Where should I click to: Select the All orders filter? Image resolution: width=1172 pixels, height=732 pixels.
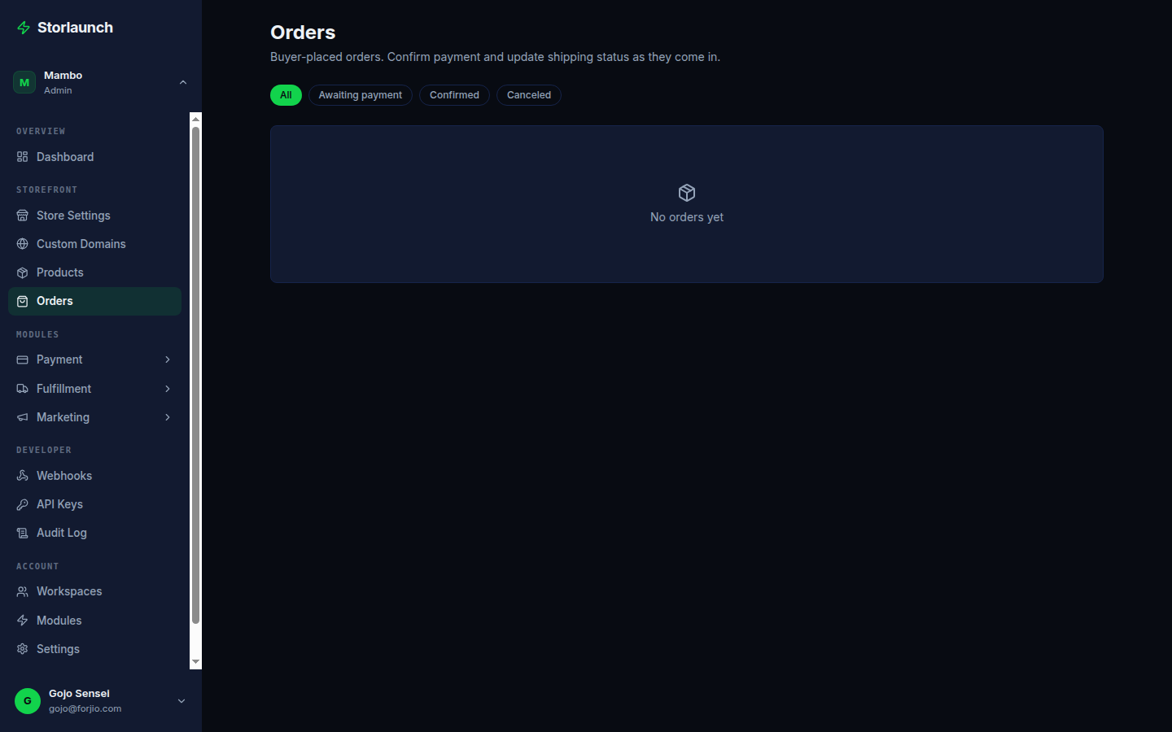pyautogui.click(x=286, y=95)
